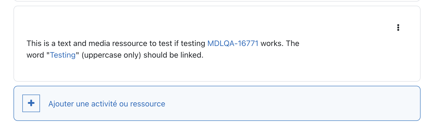
Task: Click the text and media paragraph
Action: point(163,49)
